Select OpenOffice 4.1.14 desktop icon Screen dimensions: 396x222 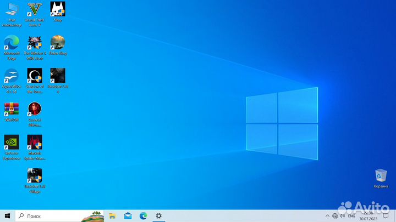[12, 81]
